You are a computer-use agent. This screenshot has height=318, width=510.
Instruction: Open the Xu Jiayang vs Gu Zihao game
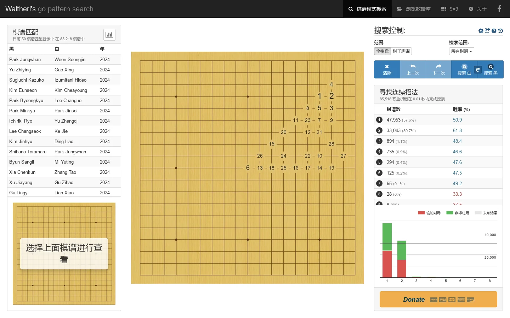(x=64, y=182)
